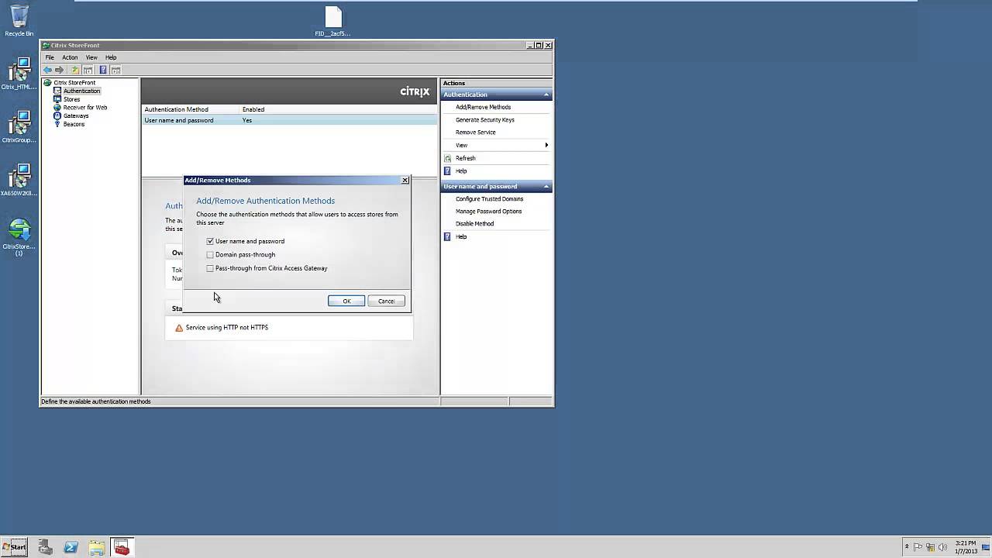Click the Enabled column header
The image size is (992, 558).
[x=253, y=109]
